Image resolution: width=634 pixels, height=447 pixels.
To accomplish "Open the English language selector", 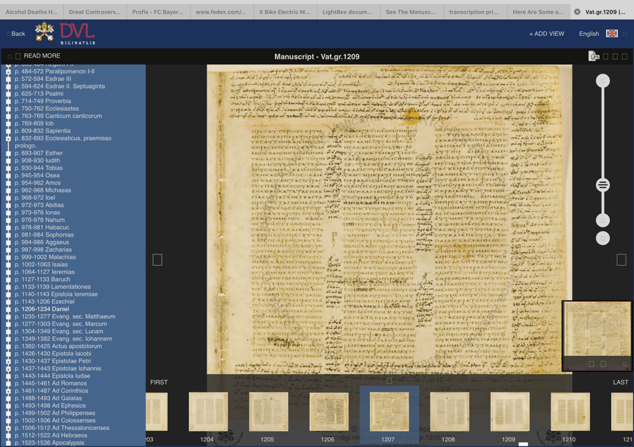I will pyautogui.click(x=589, y=33).
